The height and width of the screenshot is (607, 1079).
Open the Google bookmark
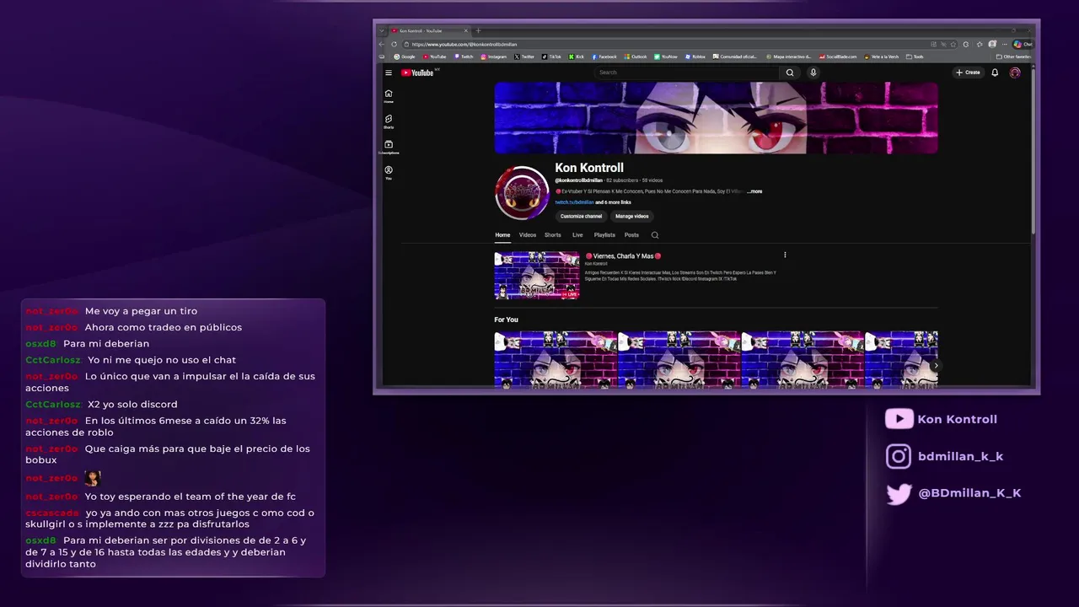coord(405,56)
